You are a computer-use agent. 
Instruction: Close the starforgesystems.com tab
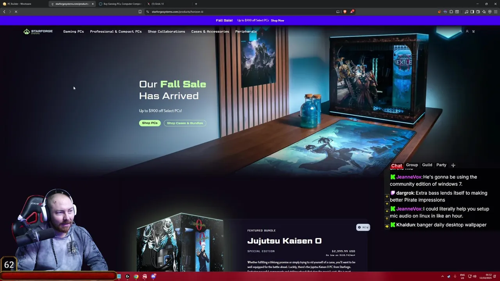(93, 4)
